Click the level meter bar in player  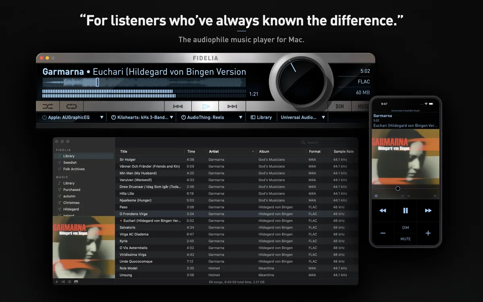tap(144, 94)
